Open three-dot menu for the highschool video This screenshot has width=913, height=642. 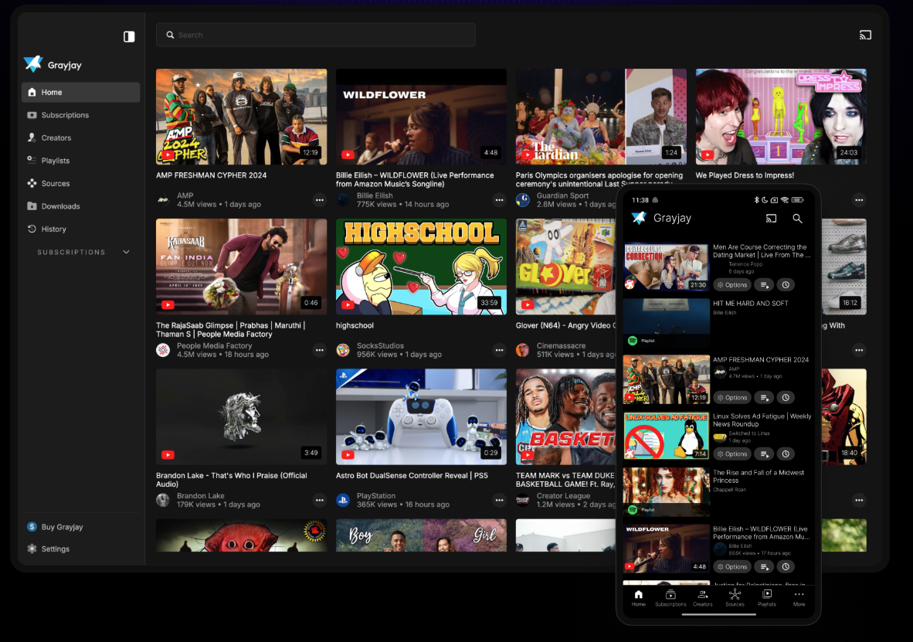point(500,350)
